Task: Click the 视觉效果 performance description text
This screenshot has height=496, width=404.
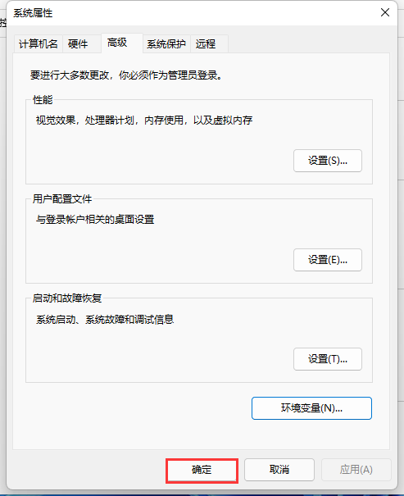Action: click(144, 121)
